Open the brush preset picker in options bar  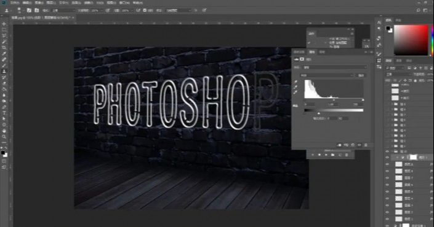pyautogui.click(x=19, y=10)
